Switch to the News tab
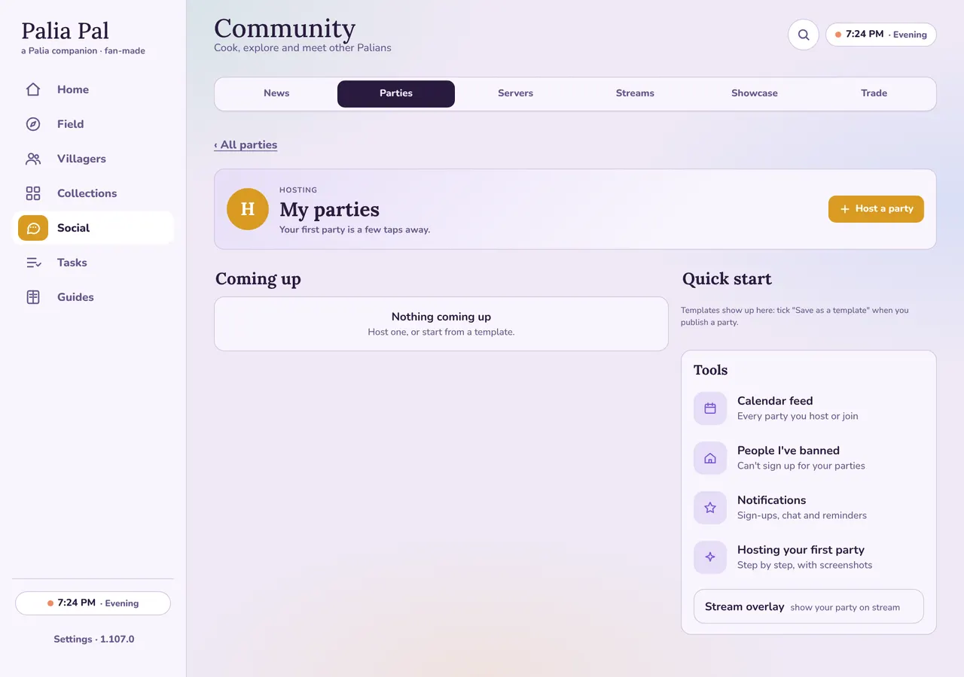The width and height of the screenshot is (964, 677). coord(276,93)
